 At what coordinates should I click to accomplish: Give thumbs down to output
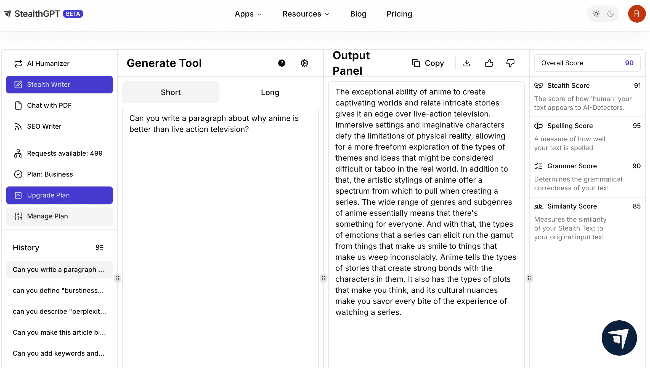click(510, 63)
